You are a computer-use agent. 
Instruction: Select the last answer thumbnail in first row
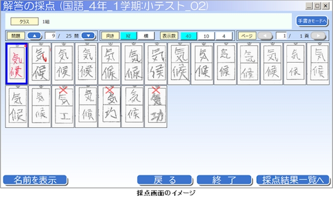[x=318, y=64]
